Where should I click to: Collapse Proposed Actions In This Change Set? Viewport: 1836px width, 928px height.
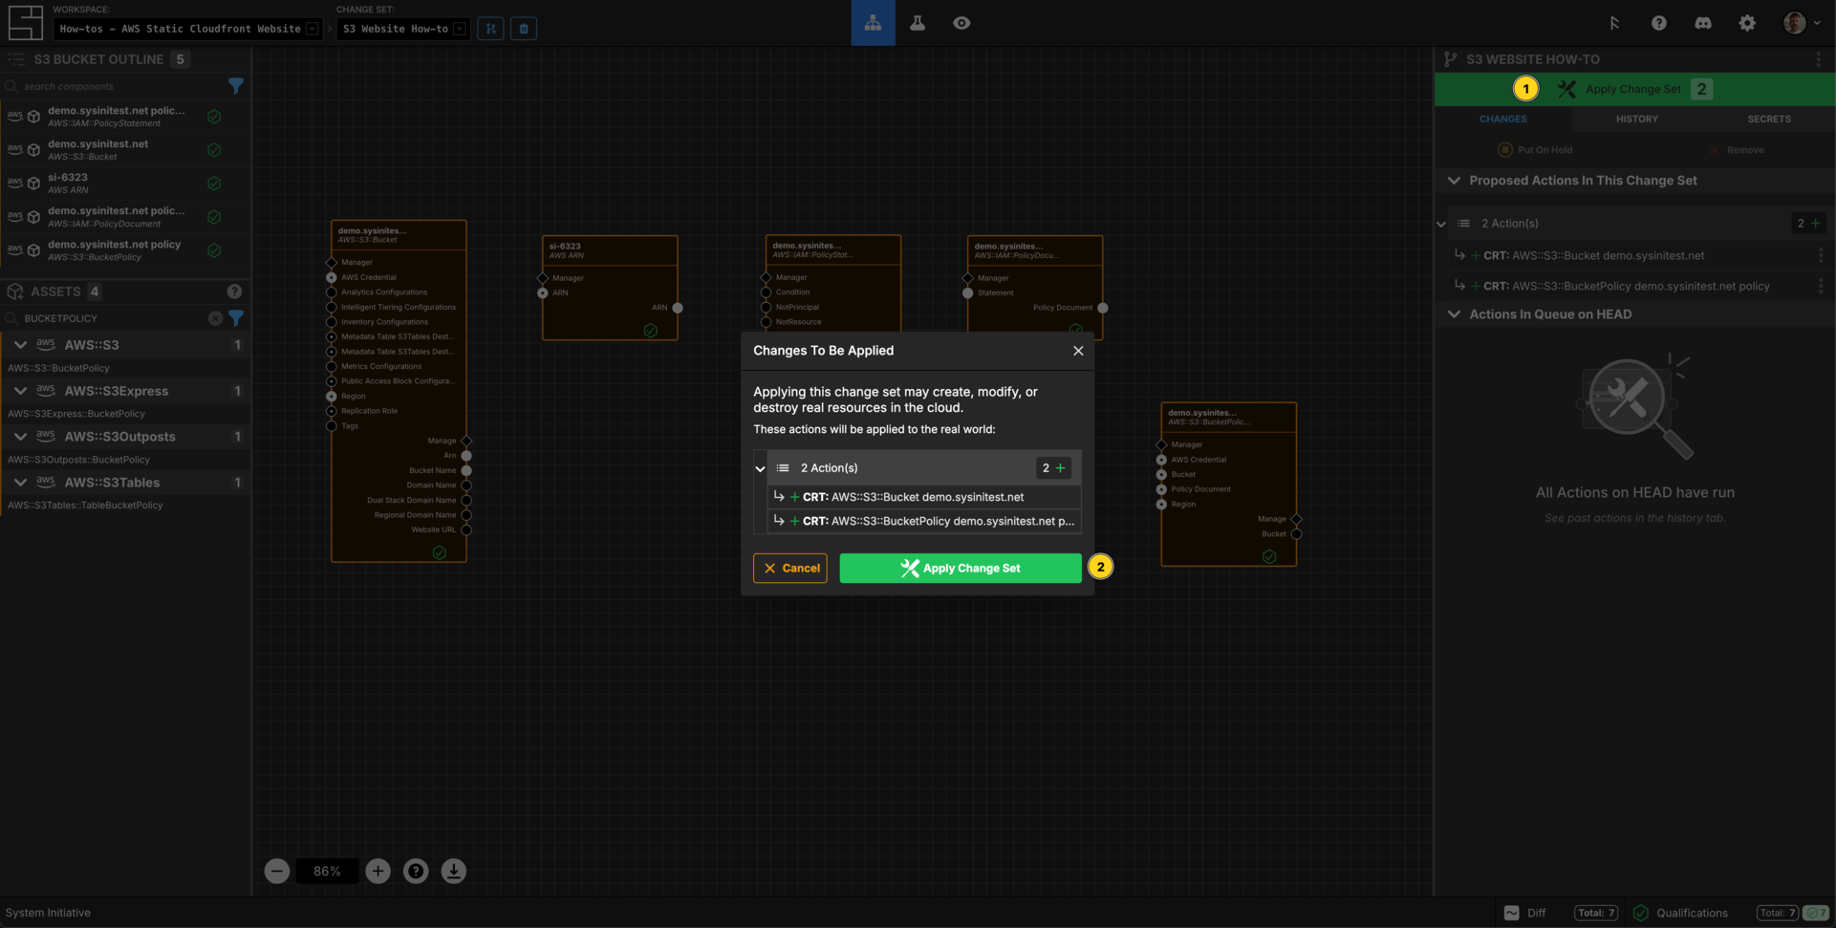pyautogui.click(x=1454, y=181)
